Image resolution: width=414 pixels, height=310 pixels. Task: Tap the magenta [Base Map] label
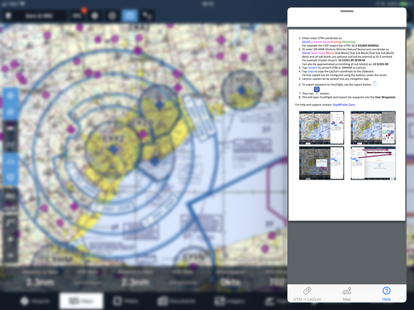coord(318,53)
